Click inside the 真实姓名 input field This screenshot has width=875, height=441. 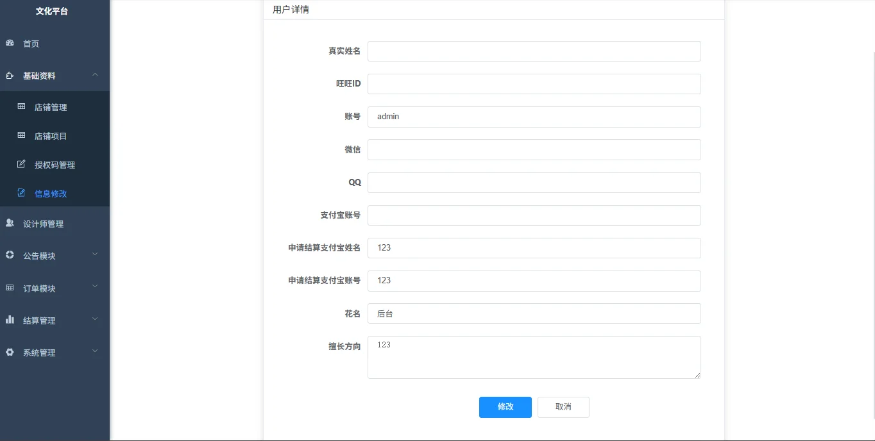point(534,51)
